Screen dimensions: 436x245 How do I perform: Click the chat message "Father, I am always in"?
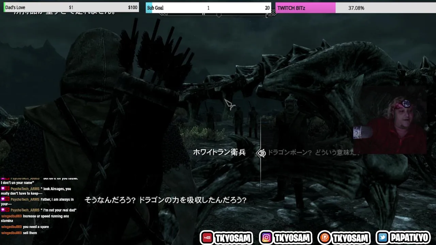click(x=57, y=199)
